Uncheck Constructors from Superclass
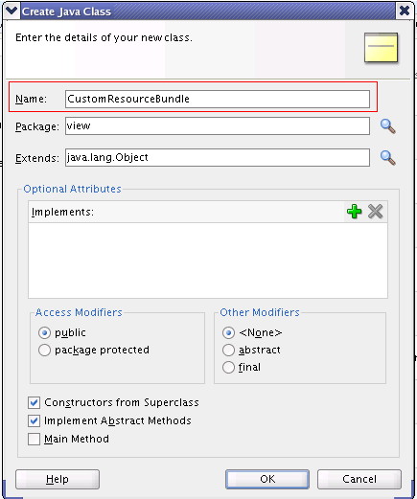417x499 pixels. coord(34,403)
